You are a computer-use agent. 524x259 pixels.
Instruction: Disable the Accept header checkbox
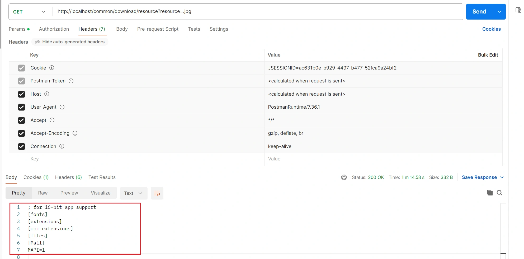21,120
